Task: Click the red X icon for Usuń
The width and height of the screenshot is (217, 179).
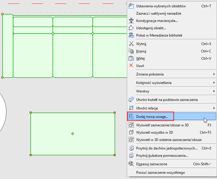Action: pyautogui.click(x=131, y=65)
